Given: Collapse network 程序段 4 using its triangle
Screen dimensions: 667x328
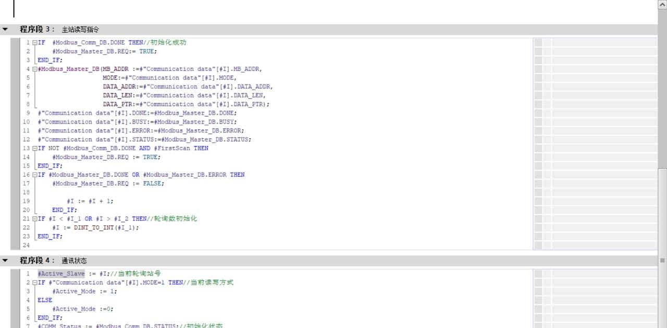Looking at the screenshot, I should click(5, 260).
